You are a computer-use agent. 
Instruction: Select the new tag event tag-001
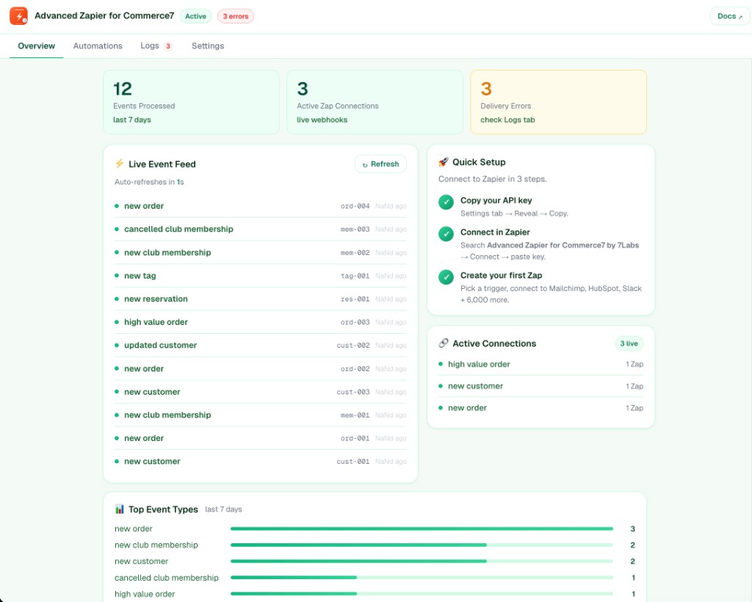click(x=261, y=276)
